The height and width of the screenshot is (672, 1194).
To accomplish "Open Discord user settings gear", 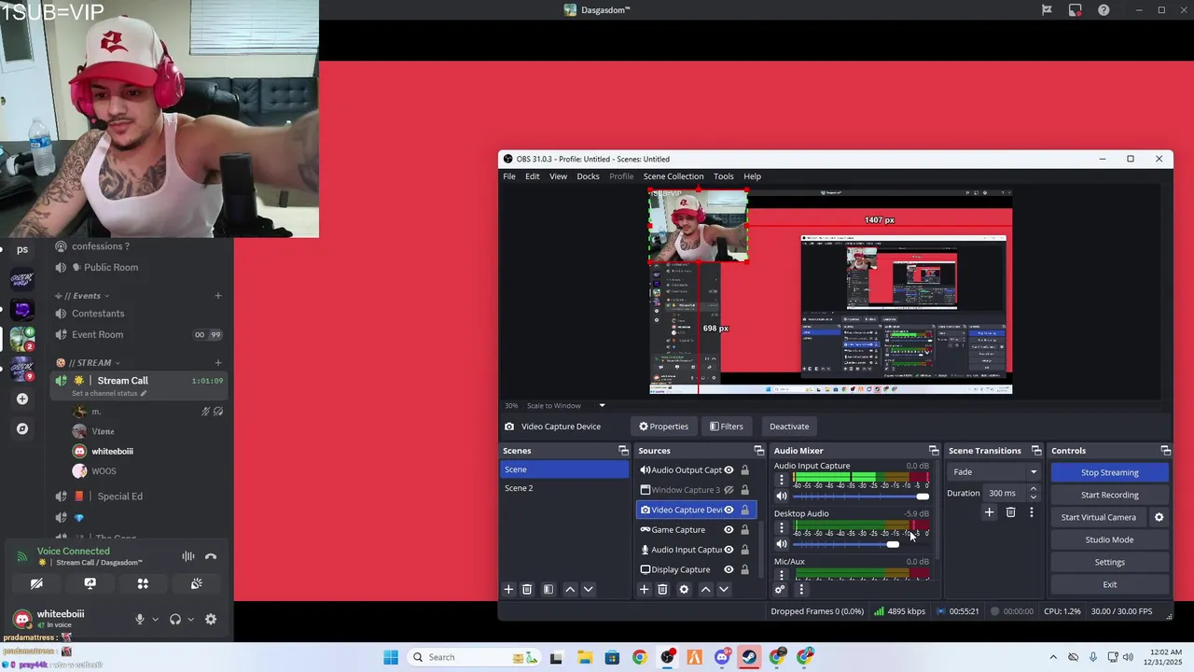I will tap(211, 619).
